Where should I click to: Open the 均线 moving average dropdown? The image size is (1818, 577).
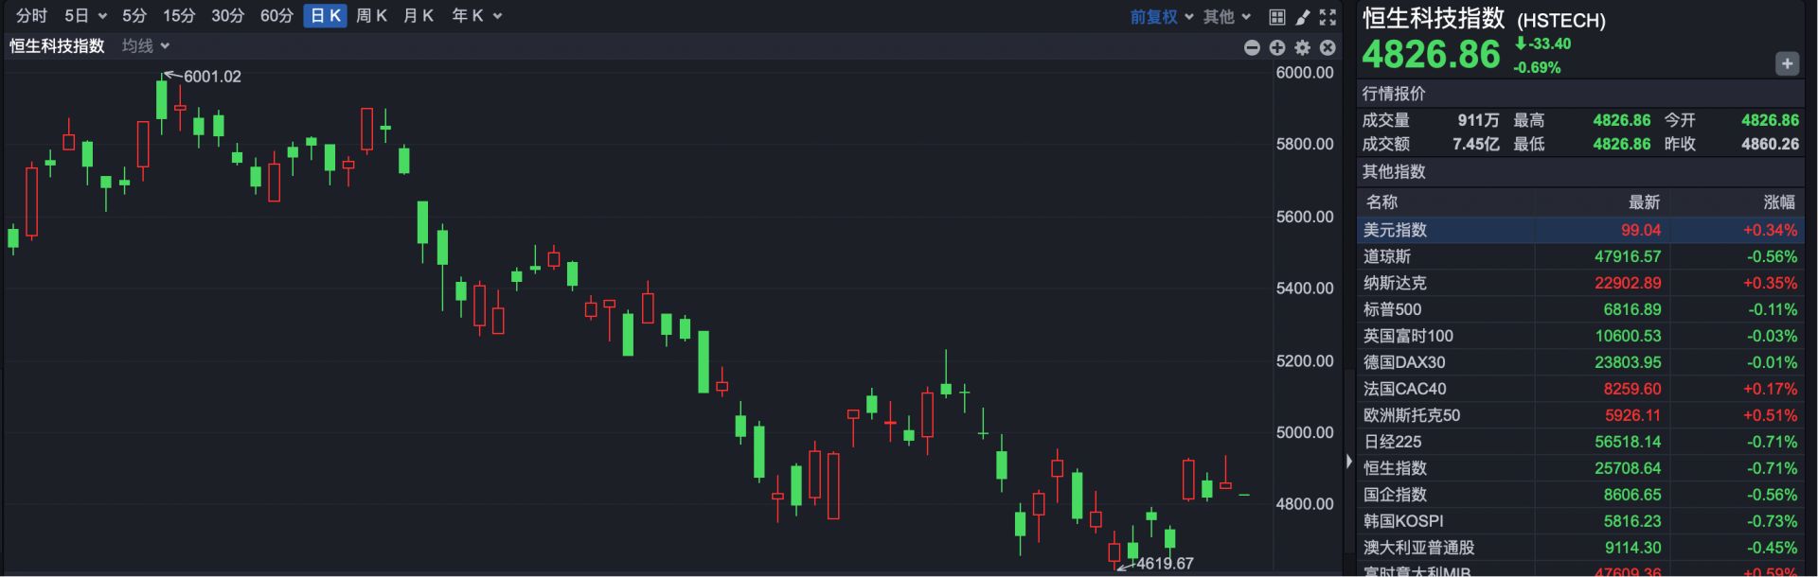click(140, 45)
